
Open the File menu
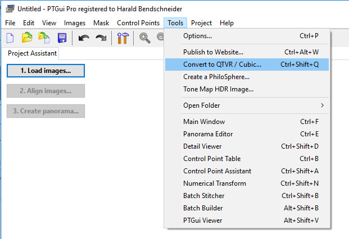click(x=10, y=23)
